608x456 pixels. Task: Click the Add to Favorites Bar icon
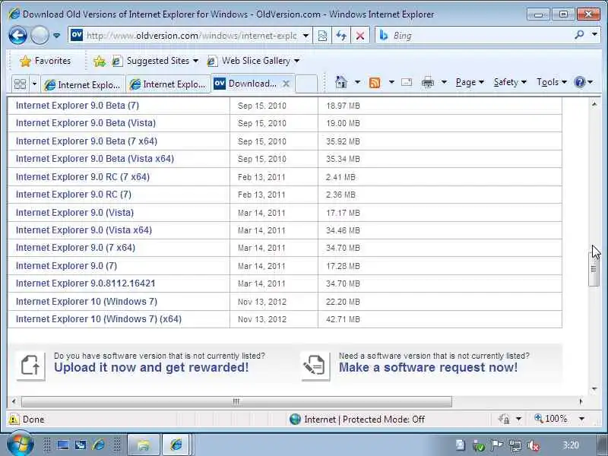tap(100, 61)
